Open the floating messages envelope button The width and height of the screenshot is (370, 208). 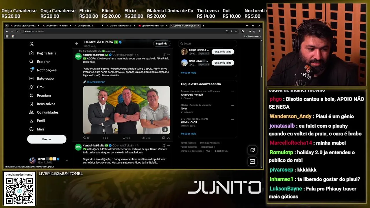click(x=252, y=161)
